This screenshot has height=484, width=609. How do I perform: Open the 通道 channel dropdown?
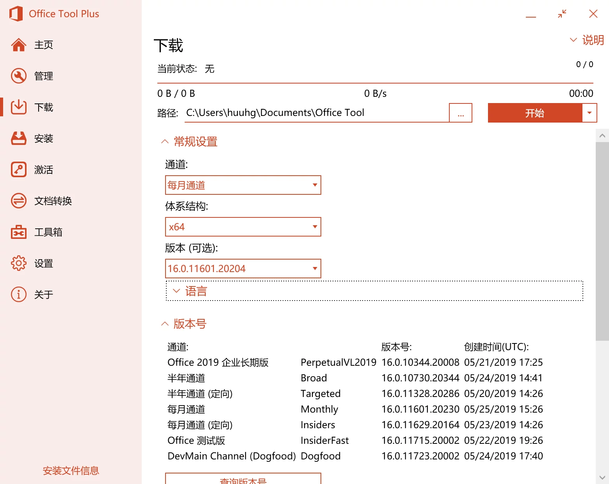click(x=243, y=185)
